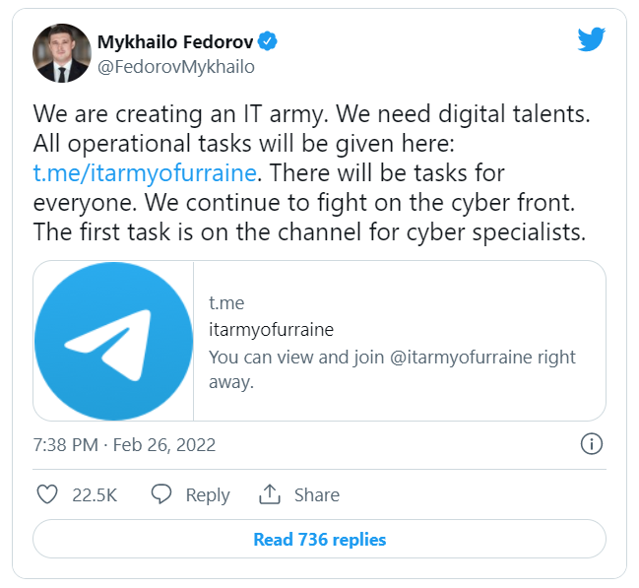Click the t.me domain in link card
This screenshot has width=639, height=588.
[x=226, y=303]
